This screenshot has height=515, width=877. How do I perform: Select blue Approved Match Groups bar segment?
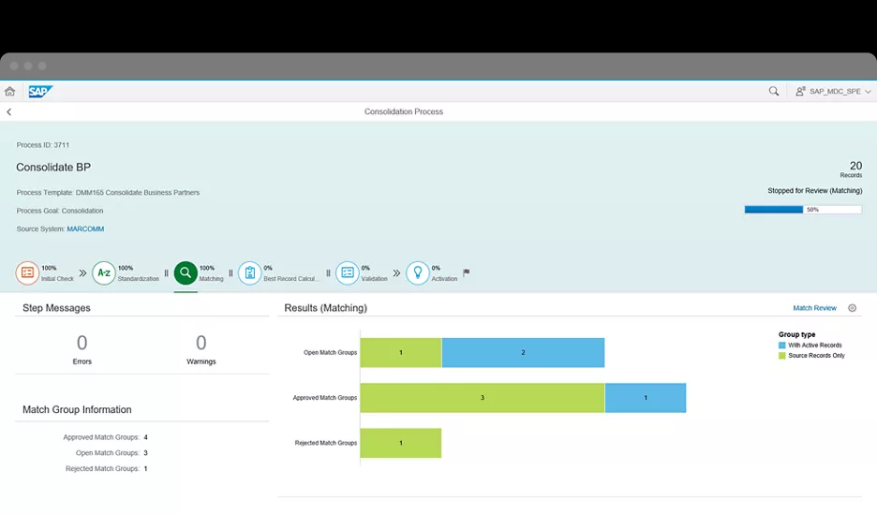click(646, 398)
